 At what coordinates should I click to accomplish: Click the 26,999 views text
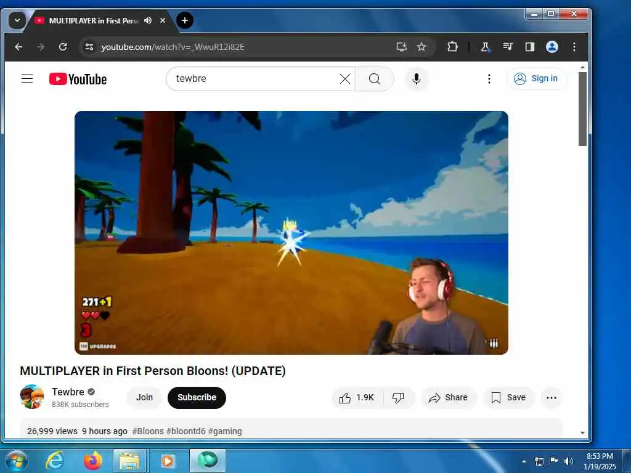tap(52, 431)
